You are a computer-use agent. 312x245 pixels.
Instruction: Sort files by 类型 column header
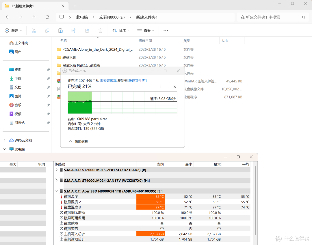tap(187, 41)
